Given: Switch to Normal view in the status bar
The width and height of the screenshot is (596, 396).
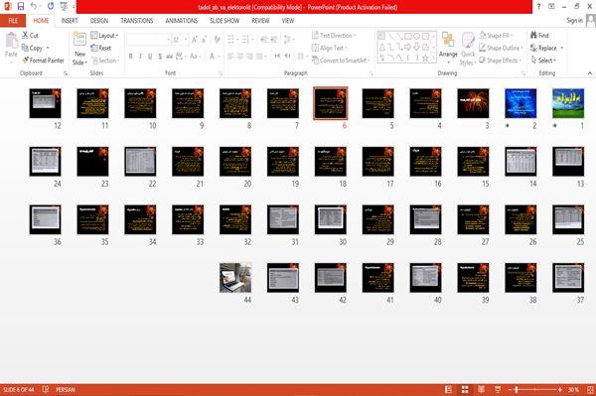Looking at the screenshot, I should [449, 389].
